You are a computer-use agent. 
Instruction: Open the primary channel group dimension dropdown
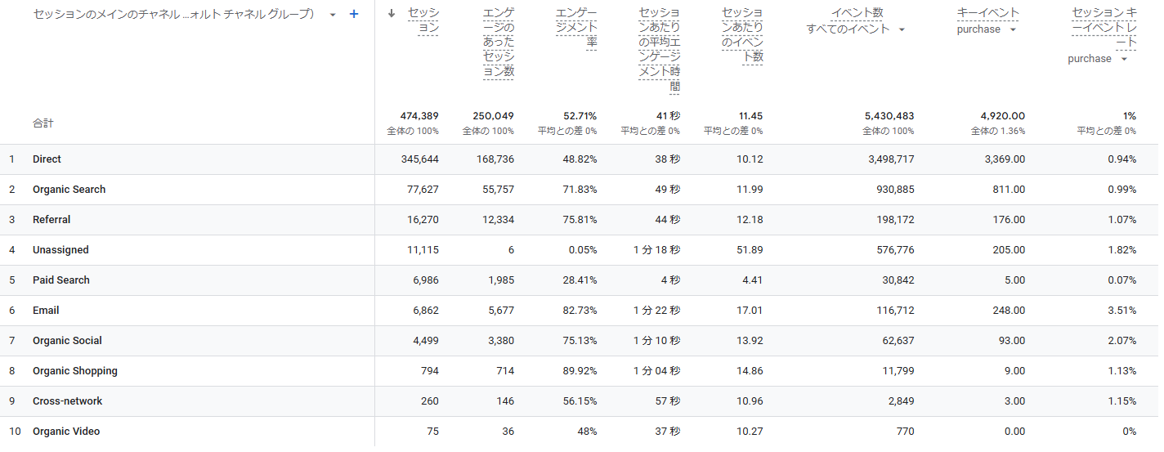click(x=333, y=15)
